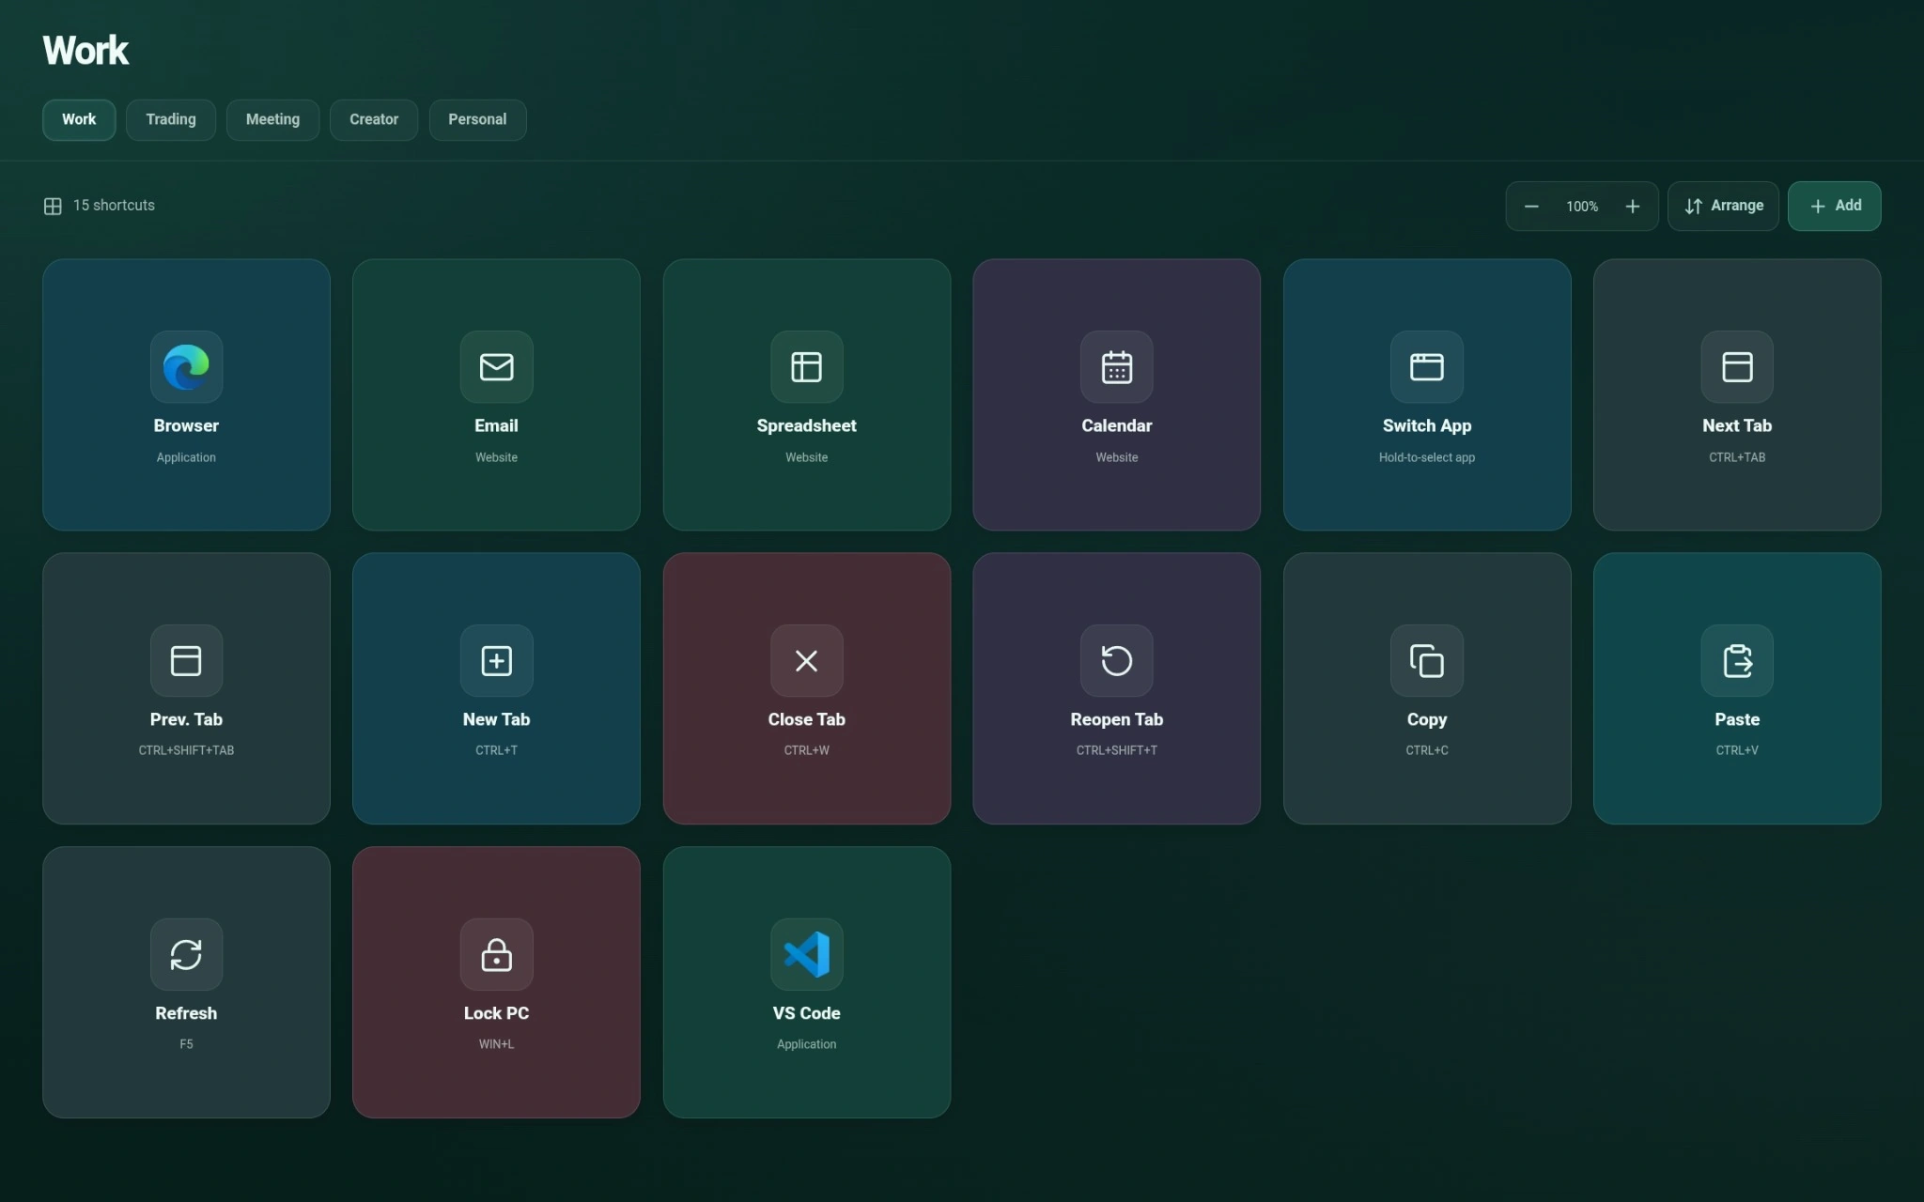
Task: Click the CTRL+SHIFT+T label under Reopen Tab
Action: pyautogui.click(x=1116, y=750)
